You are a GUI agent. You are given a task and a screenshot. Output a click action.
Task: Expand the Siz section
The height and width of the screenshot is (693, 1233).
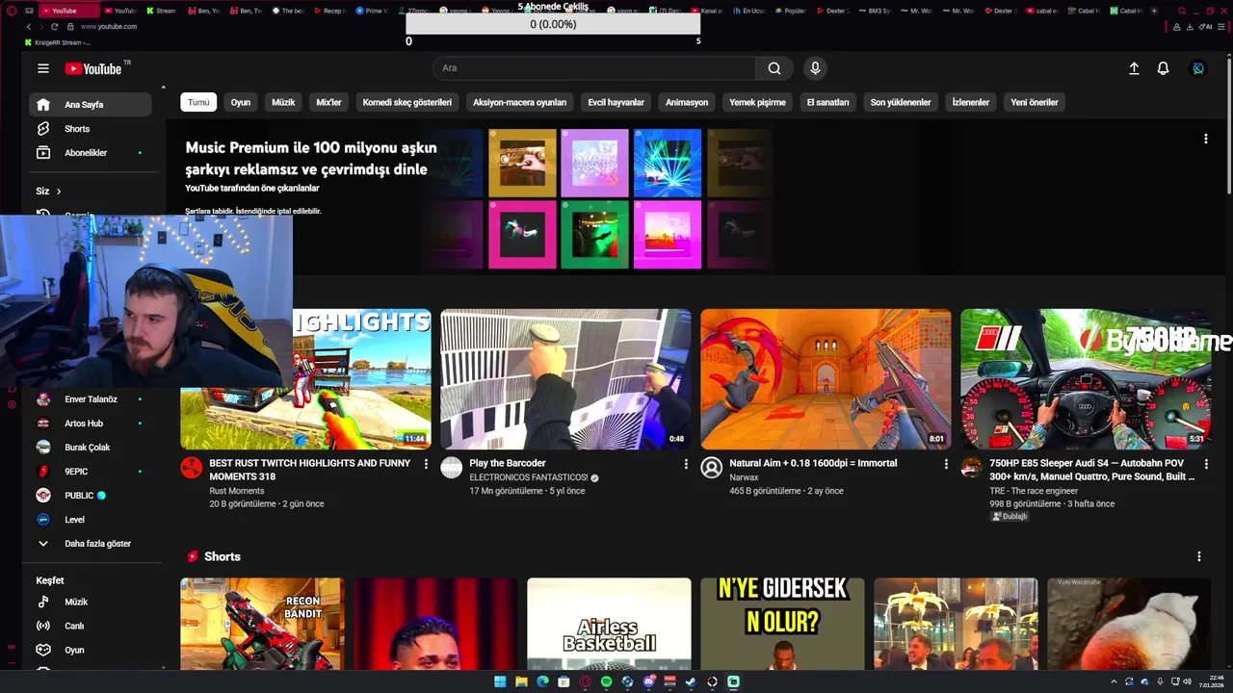tap(49, 191)
